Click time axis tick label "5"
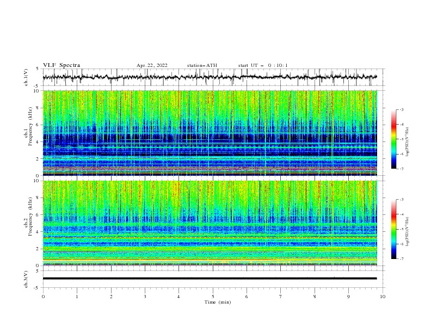This screenshot has width=431, height=333. [213, 297]
